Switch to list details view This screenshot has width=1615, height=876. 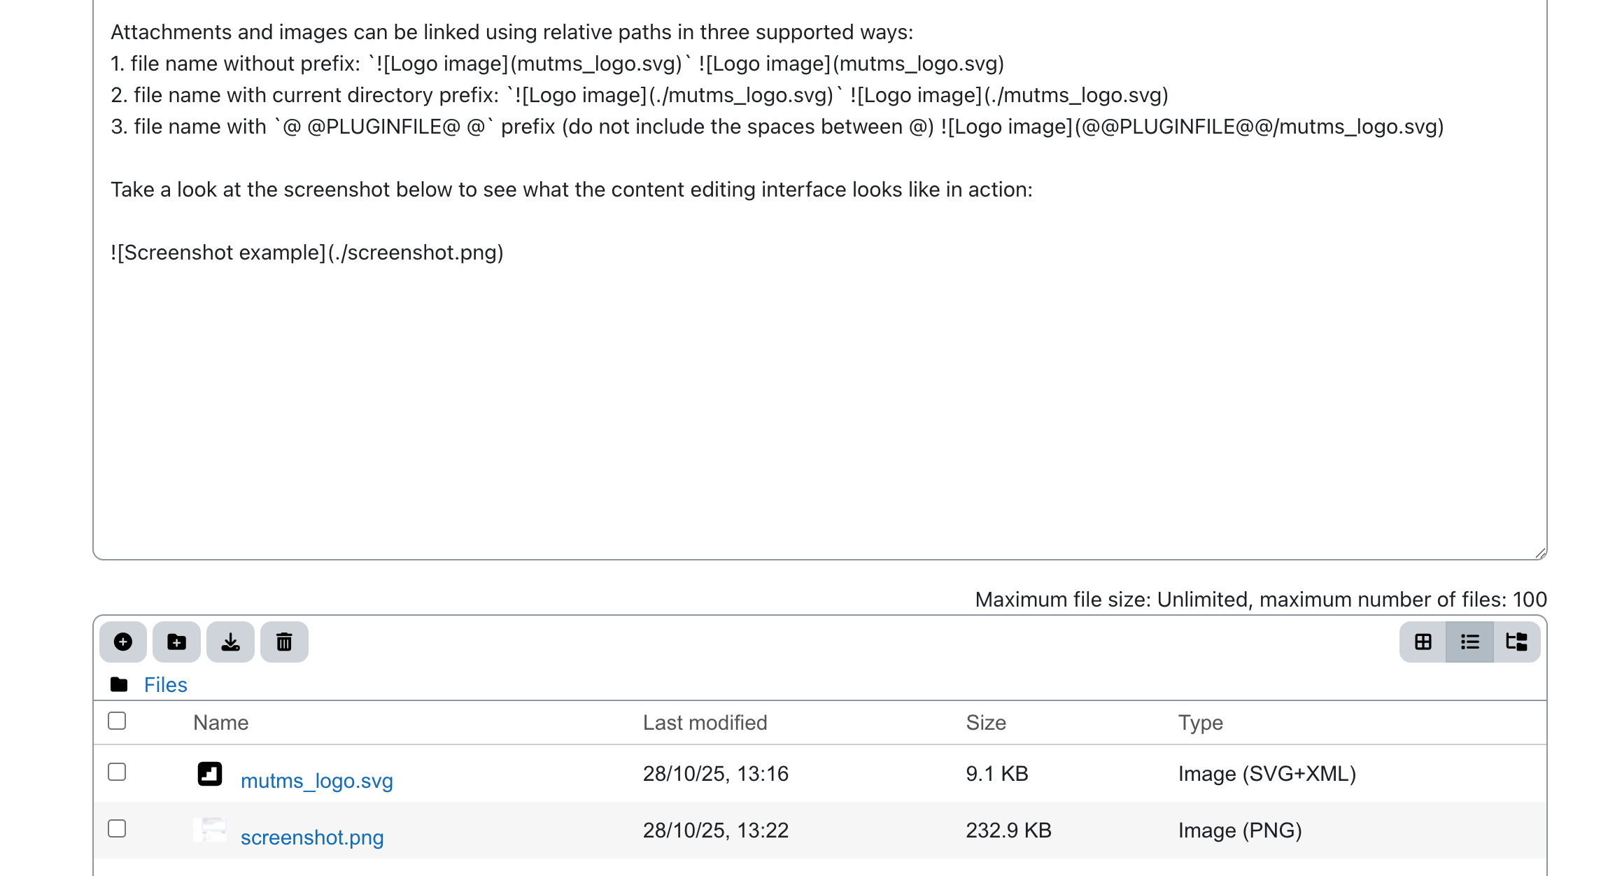[x=1469, y=642]
